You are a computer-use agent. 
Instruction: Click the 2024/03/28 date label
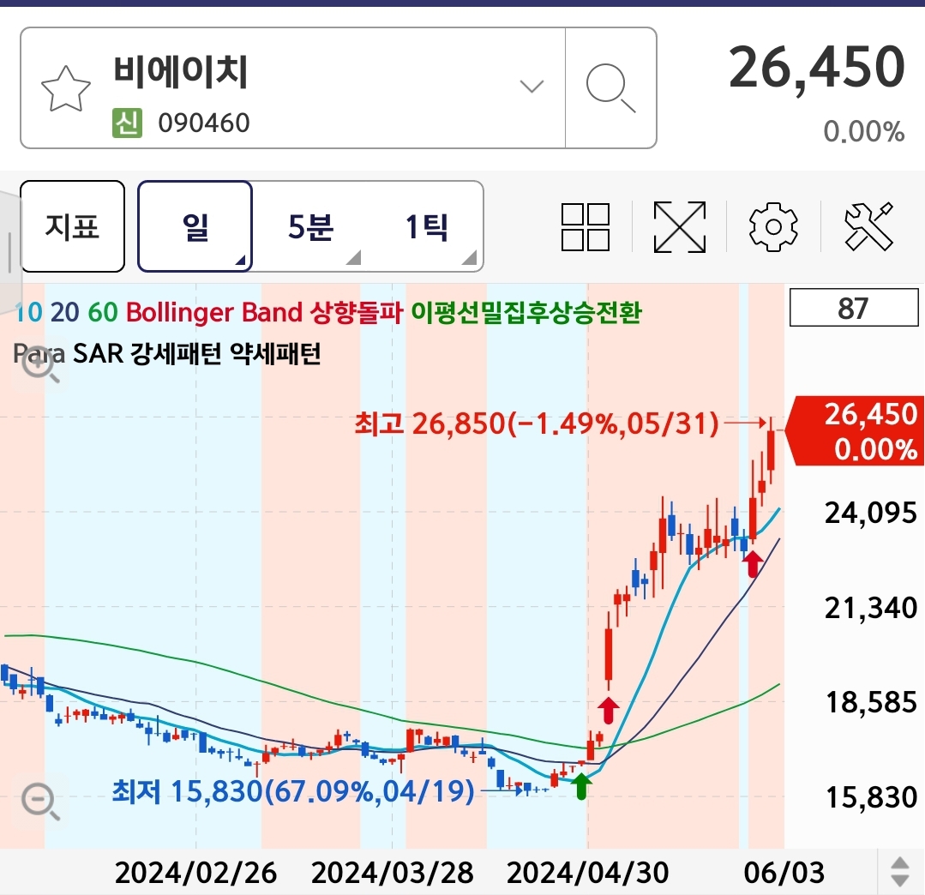pyautogui.click(x=393, y=872)
